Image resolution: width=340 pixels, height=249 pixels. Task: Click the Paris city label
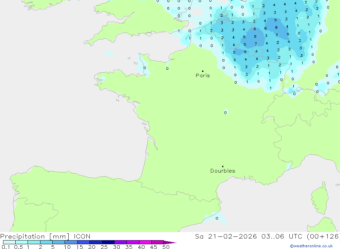coord(203,75)
